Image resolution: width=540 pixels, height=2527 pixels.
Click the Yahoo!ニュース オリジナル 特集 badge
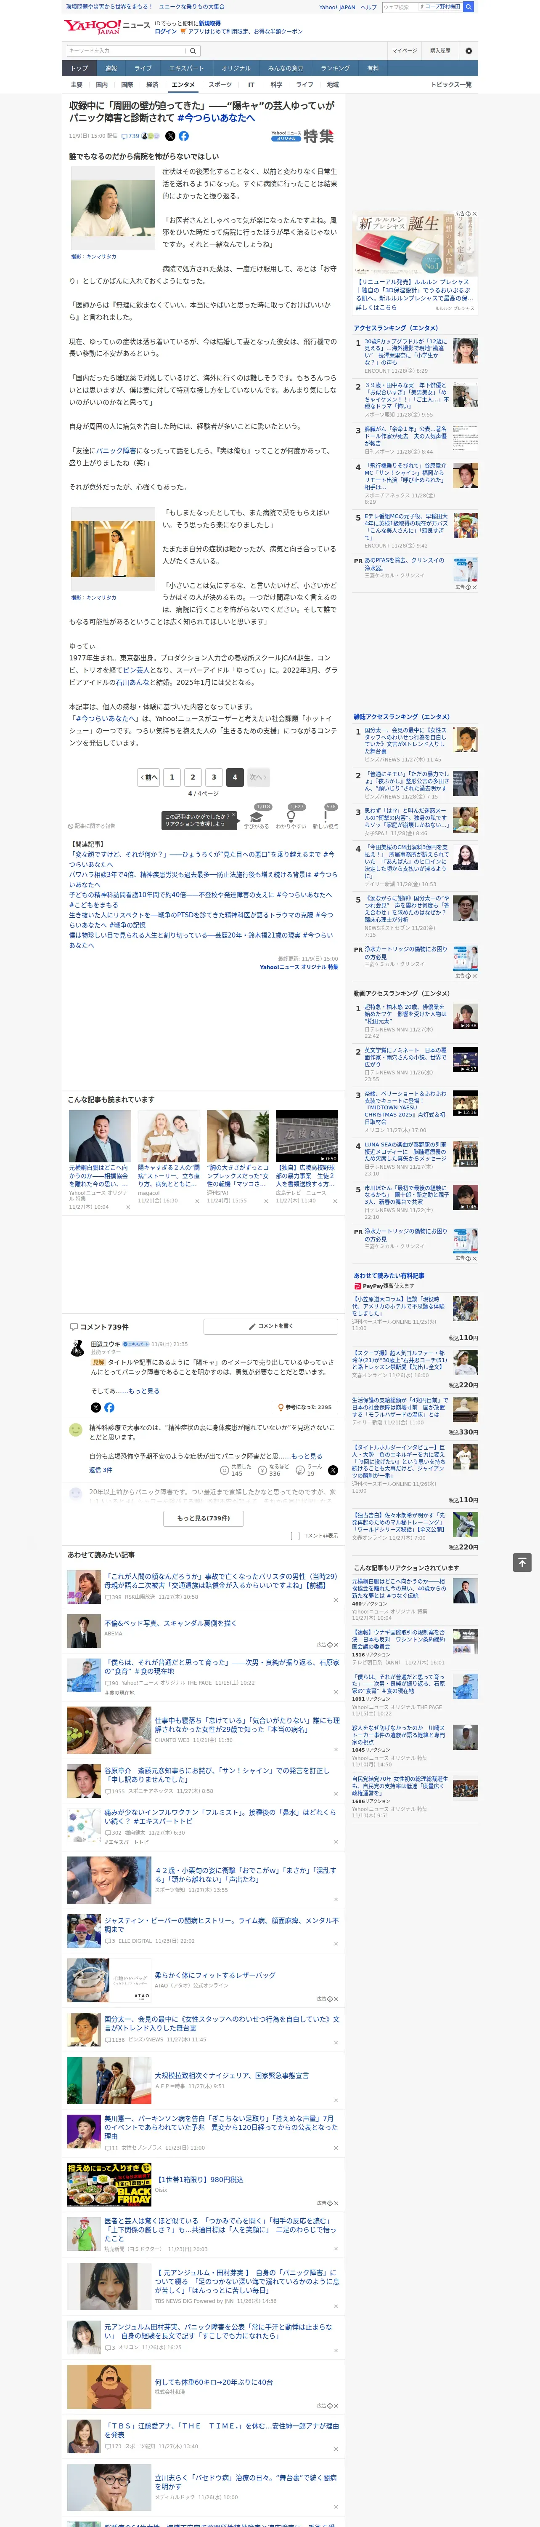[303, 136]
